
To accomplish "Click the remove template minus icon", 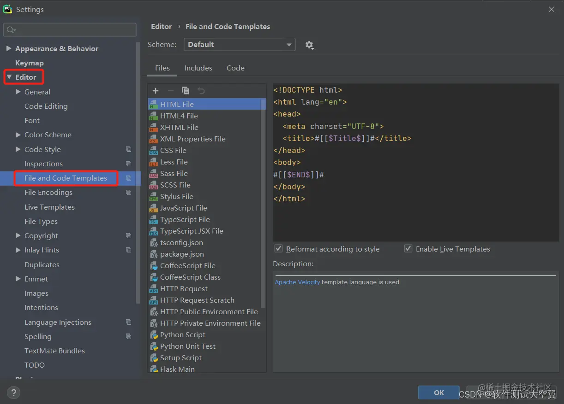I will coord(170,91).
